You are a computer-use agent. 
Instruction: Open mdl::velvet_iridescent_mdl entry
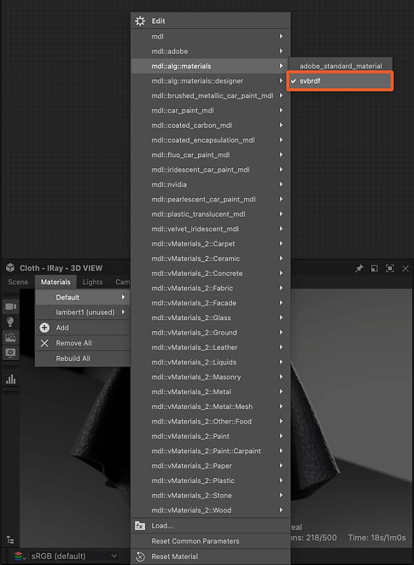[210, 229]
